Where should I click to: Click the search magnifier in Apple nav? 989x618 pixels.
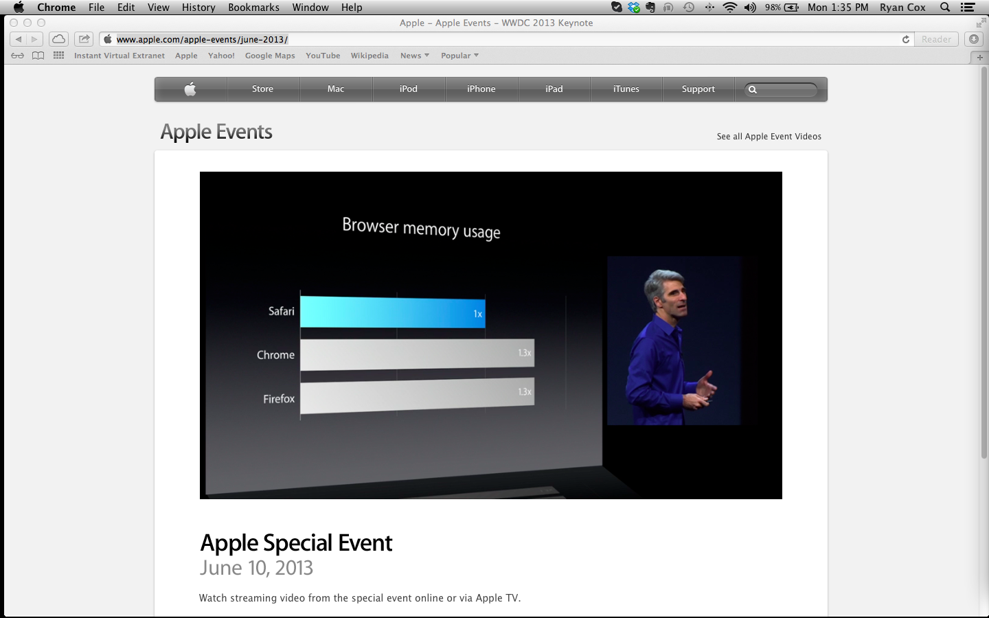coord(753,89)
